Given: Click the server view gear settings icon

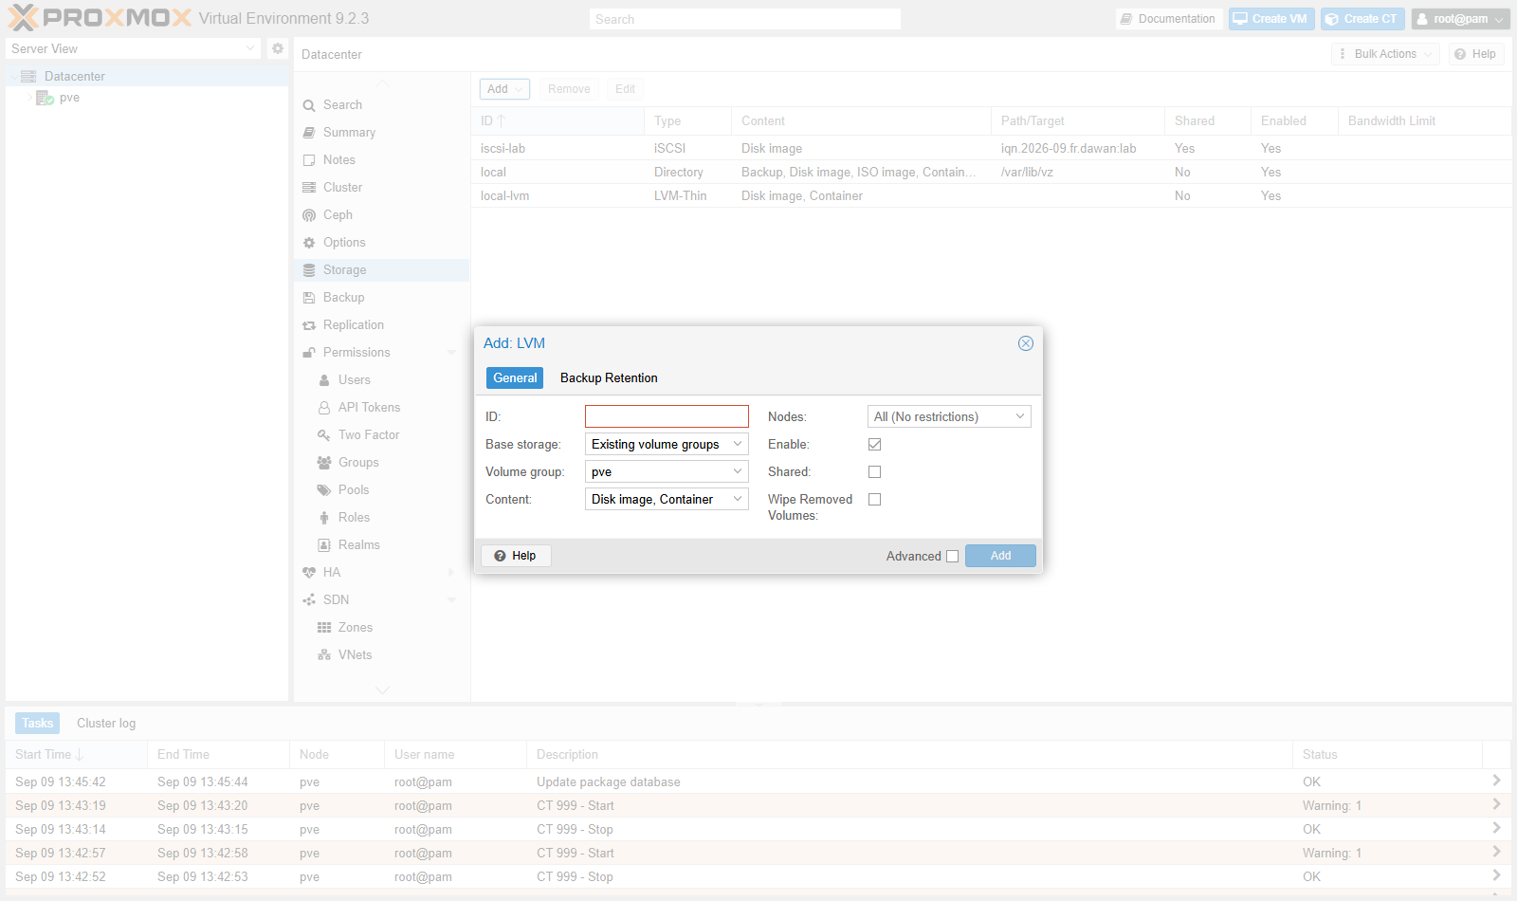Looking at the screenshot, I should [x=278, y=48].
